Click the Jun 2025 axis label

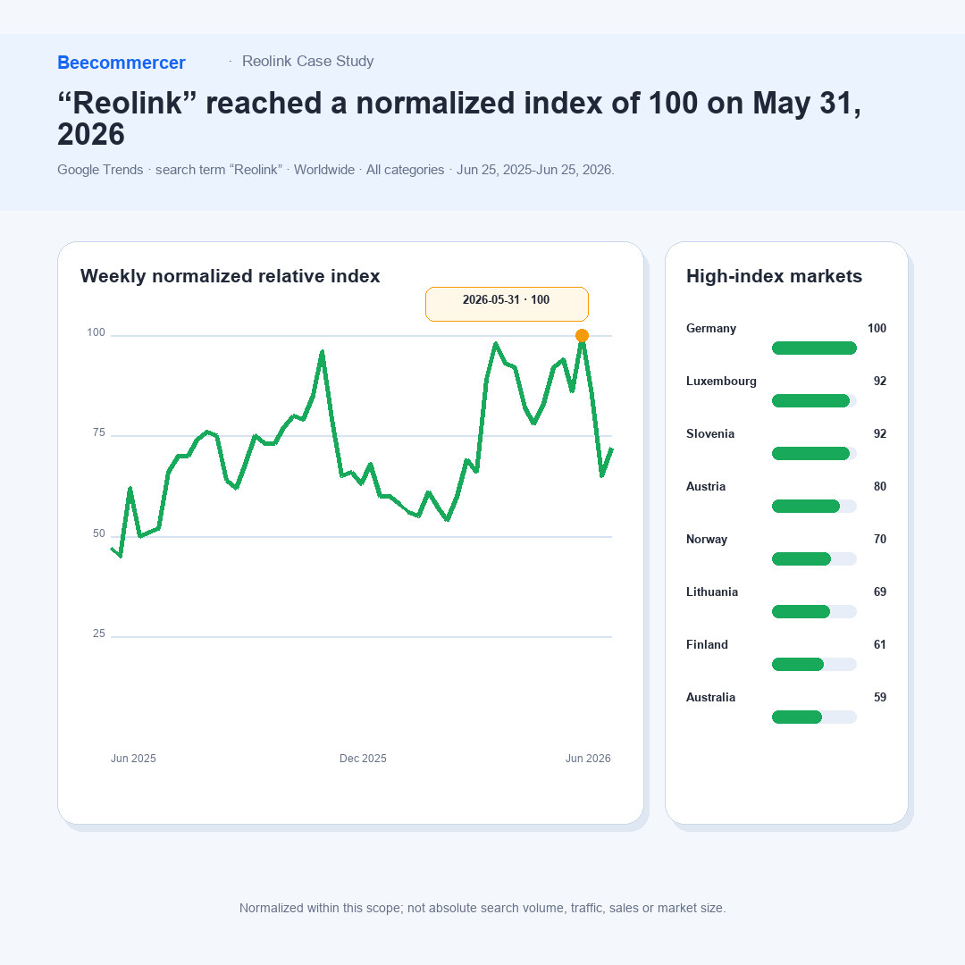(x=133, y=759)
